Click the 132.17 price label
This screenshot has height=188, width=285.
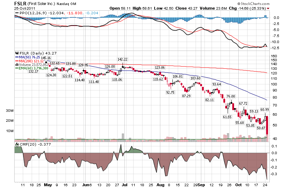click(x=33, y=72)
